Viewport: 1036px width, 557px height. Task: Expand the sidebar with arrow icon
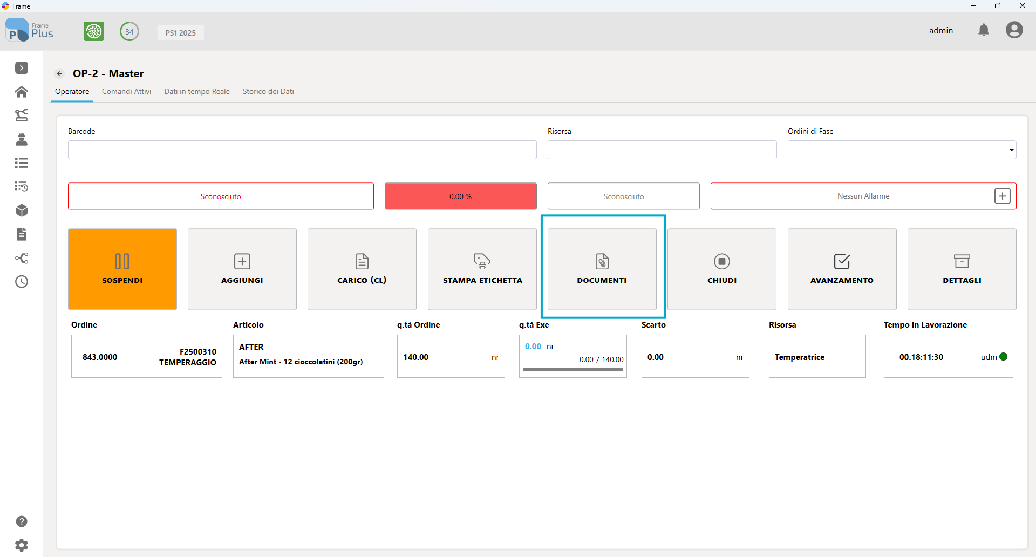(x=22, y=68)
